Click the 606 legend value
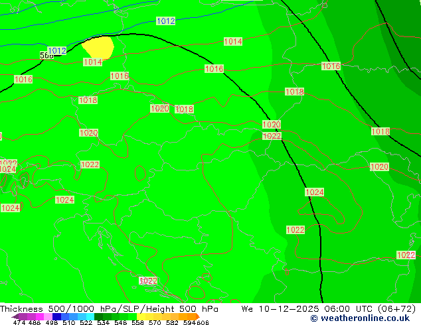421x325 pixels. coord(203,322)
